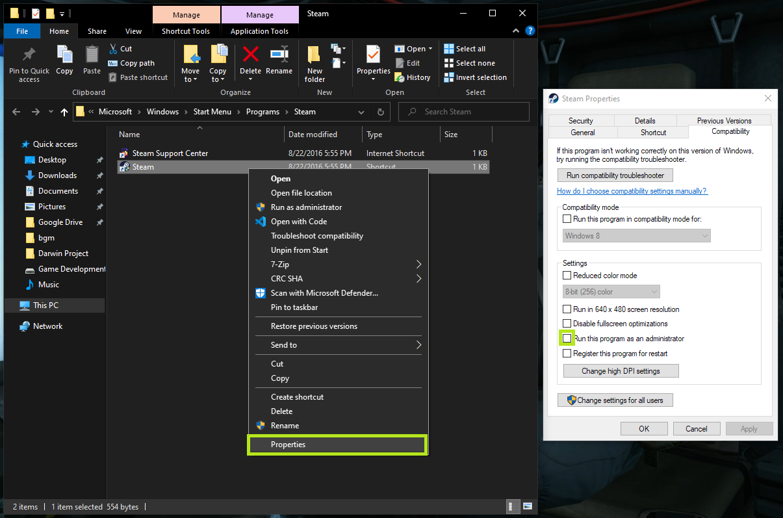
Task: Check Disable fullscreen optimizations
Action: [x=567, y=324]
